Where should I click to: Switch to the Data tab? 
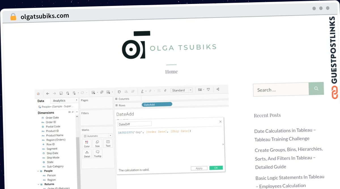pos(41,101)
